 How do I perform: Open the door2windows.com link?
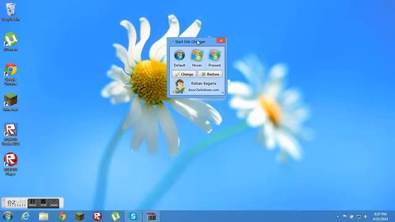click(204, 90)
